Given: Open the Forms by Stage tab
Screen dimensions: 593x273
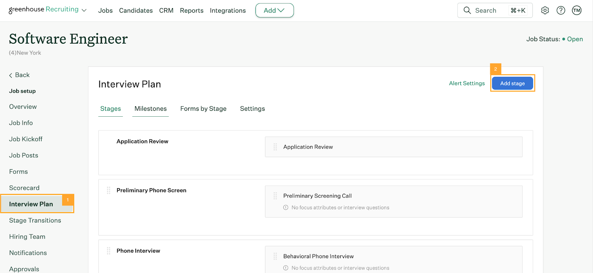Looking at the screenshot, I should [x=203, y=109].
